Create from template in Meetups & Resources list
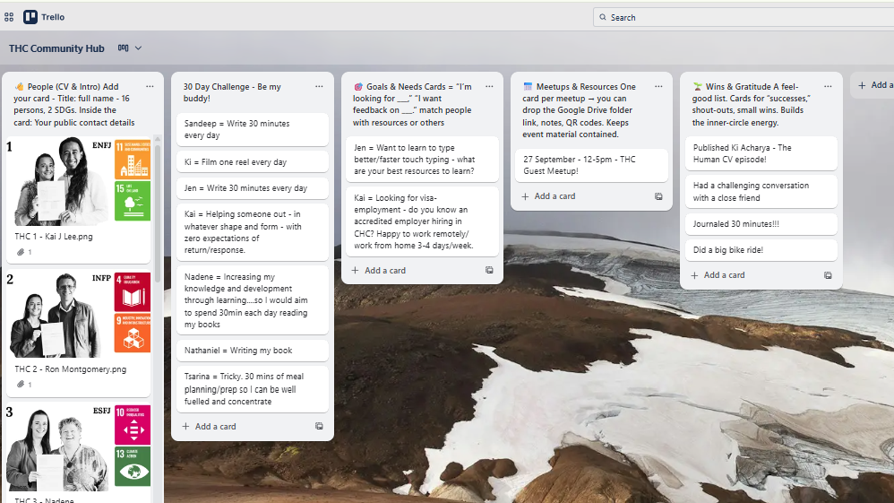The image size is (894, 503). [658, 196]
